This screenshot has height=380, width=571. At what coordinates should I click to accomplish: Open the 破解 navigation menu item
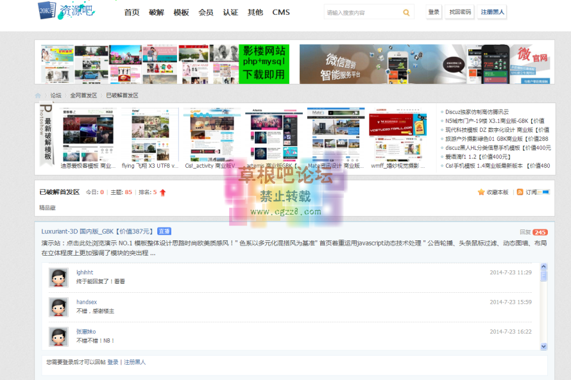click(x=157, y=12)
